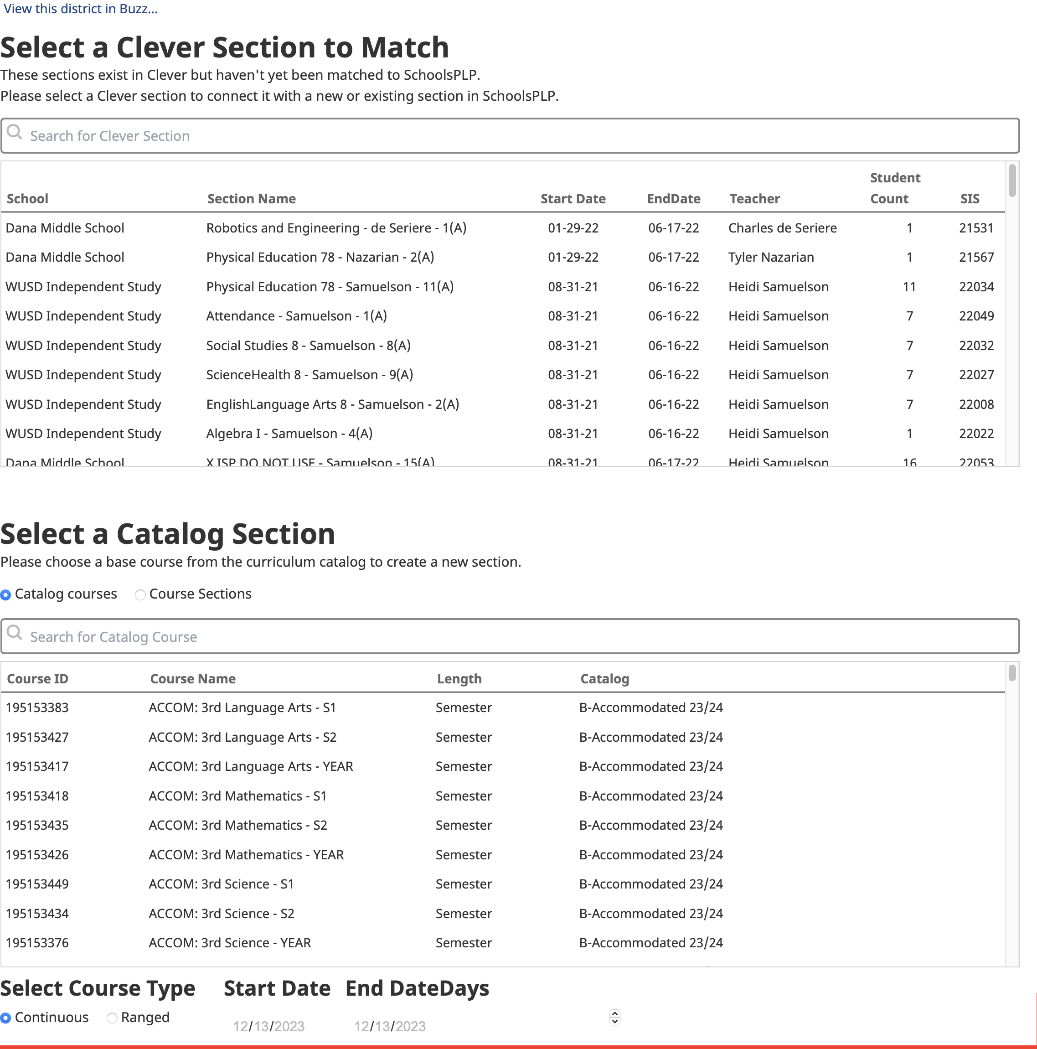Viewport: 1037px width, 1049px height.
Task: Click course ID 195153376
Action: pyautogui.click(x=37, y=943)
